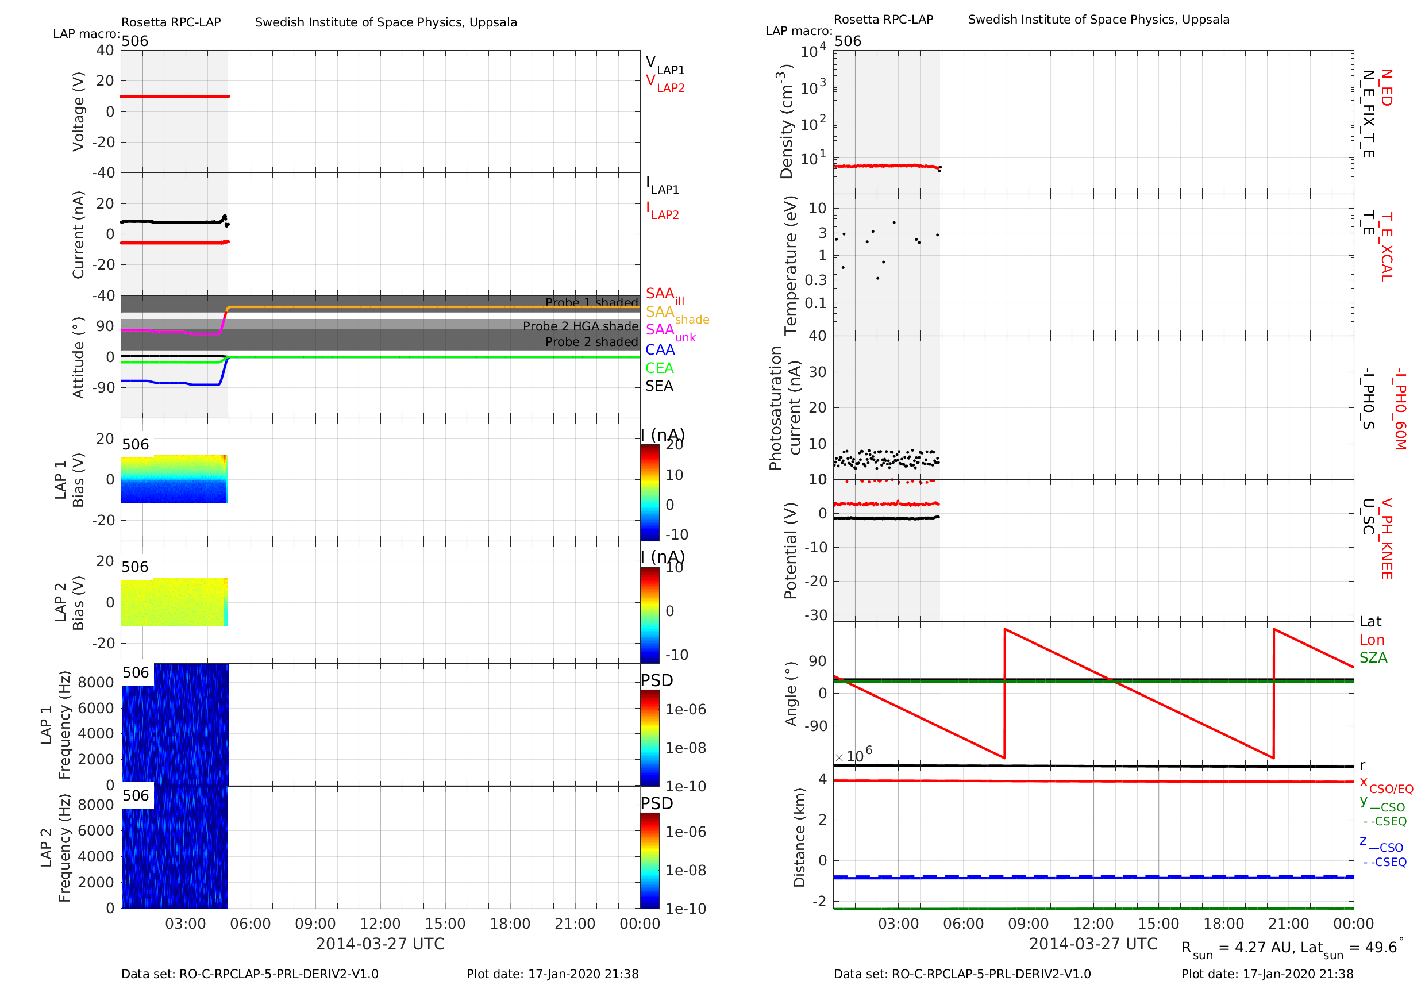Click the 'N_E_FIX_T_E' legend label
The image size is (1425, 1008).
click(x=1368, y=114)
